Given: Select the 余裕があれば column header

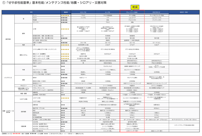Looking at the screenshot, I should (x=157, y=12).
